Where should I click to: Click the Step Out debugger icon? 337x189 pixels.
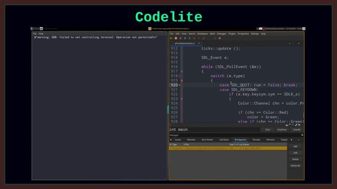[203, 38]
